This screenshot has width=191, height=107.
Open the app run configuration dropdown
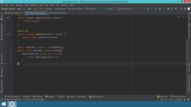pyautogui.click(x=110, y=9)
